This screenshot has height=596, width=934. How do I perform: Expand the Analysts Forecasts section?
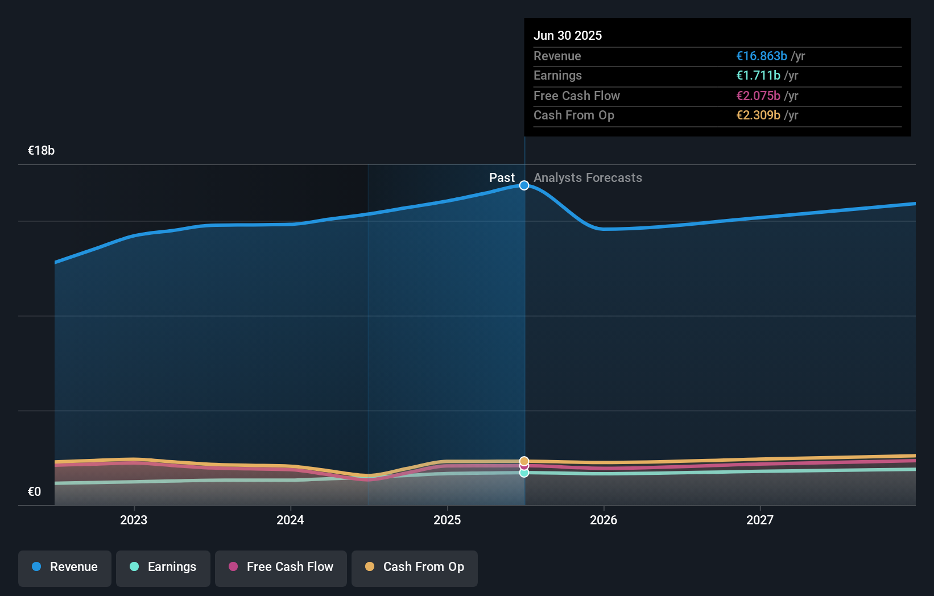pyautogui.click(x=588, y=177)
